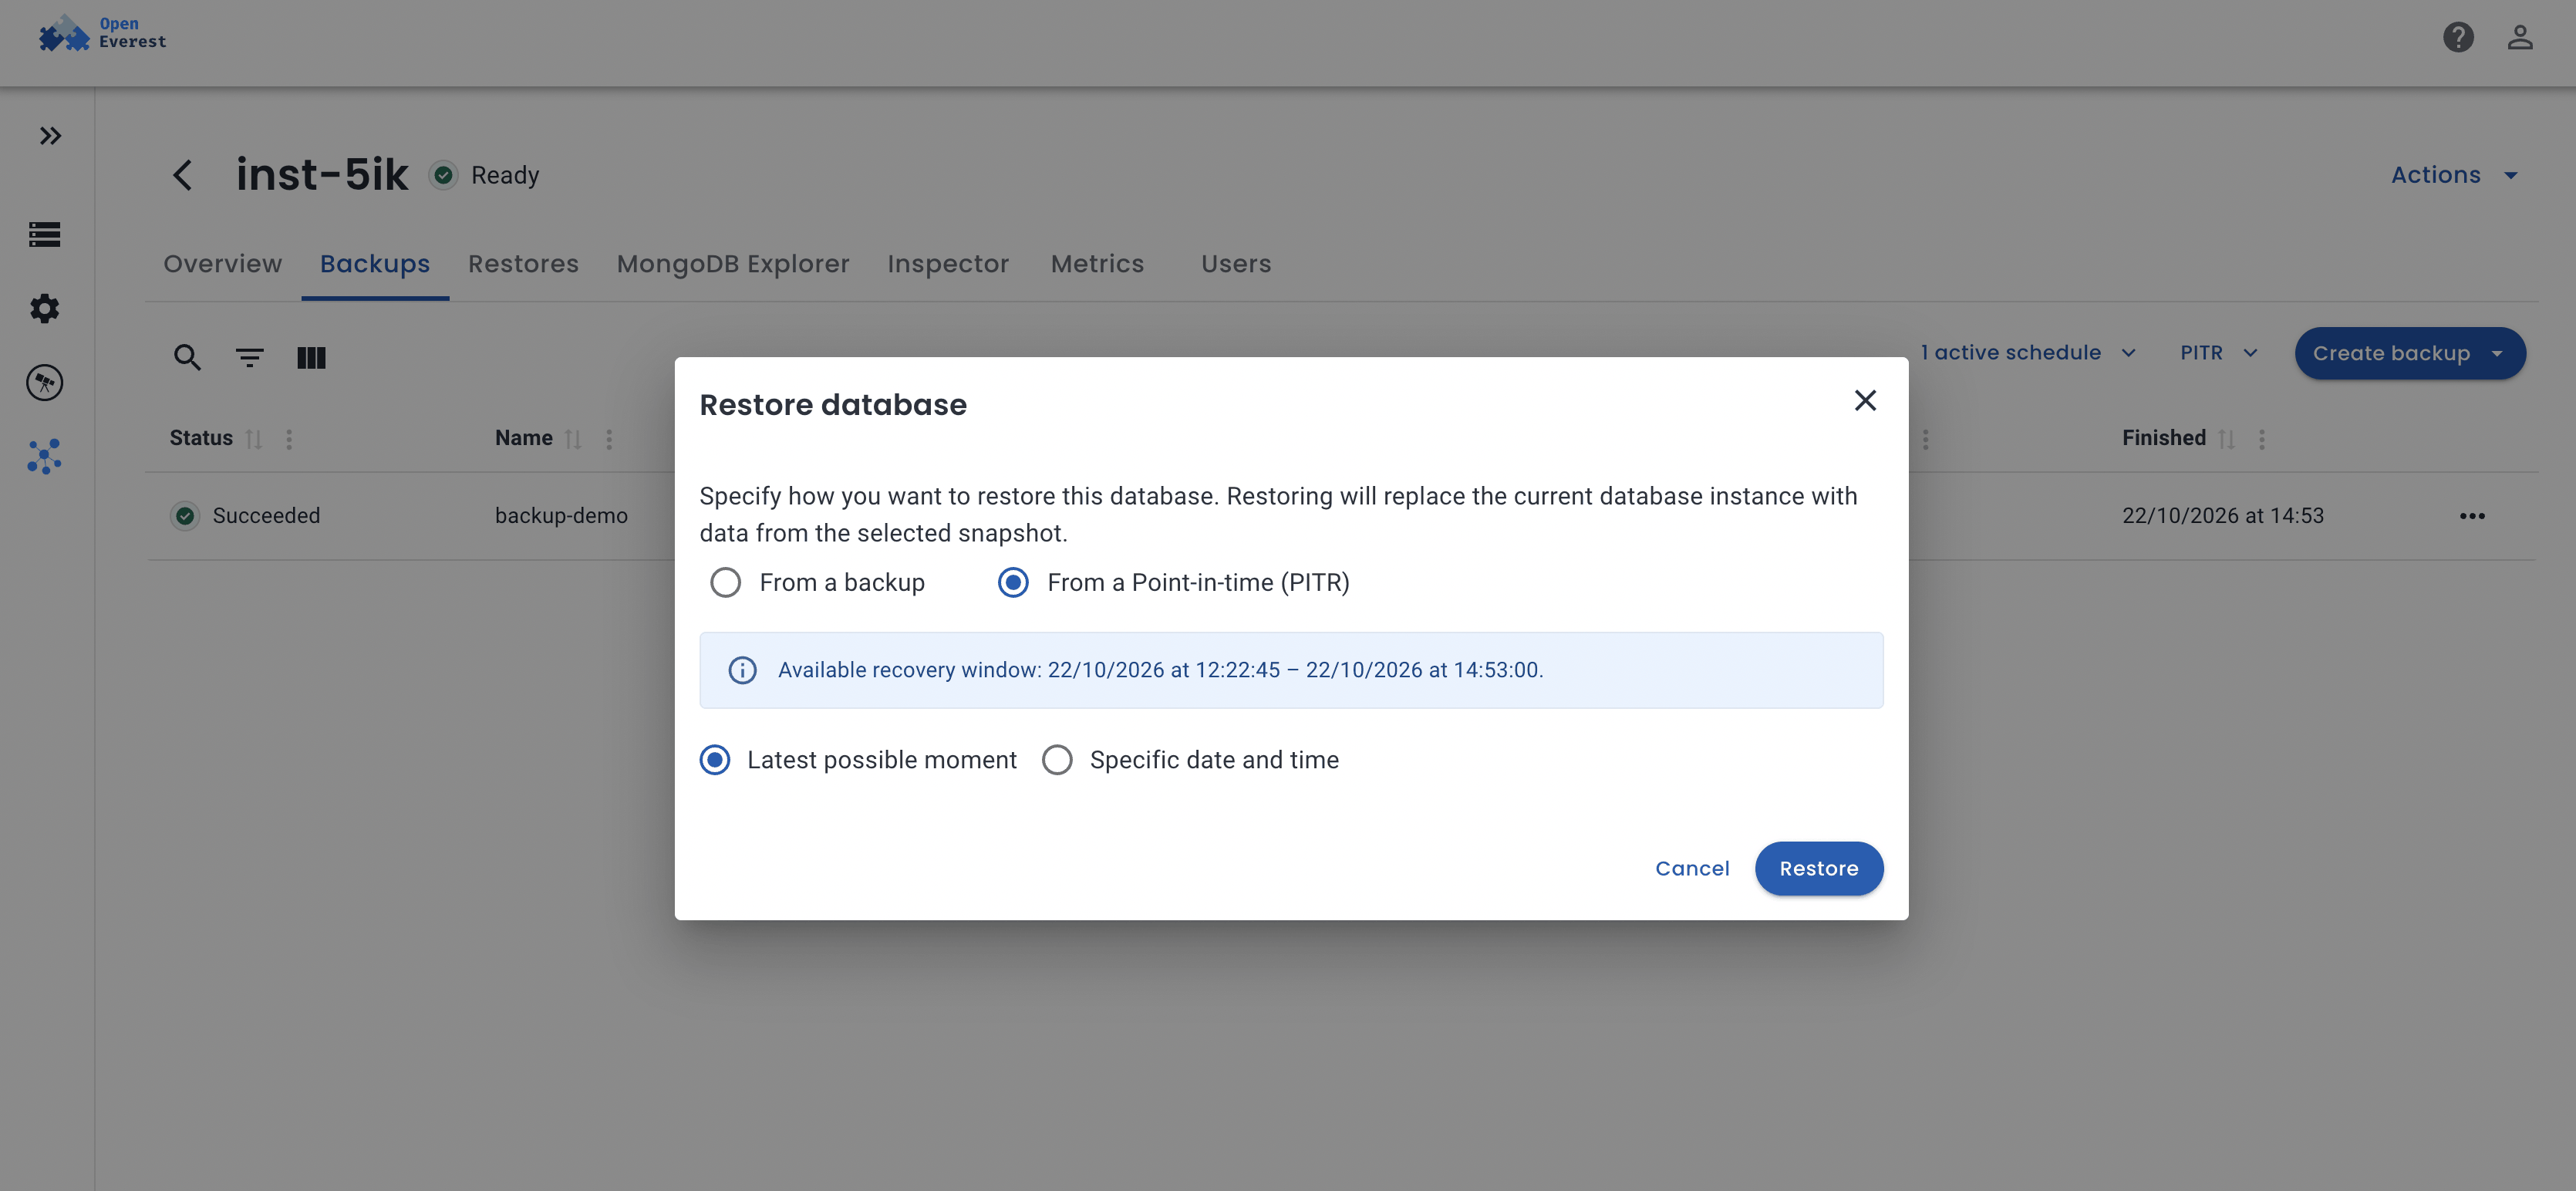Image resolution: width=2576 pixels, height=1191 pixels.
Task: Cancel the restore dialog
Action: click(1692, 869)
